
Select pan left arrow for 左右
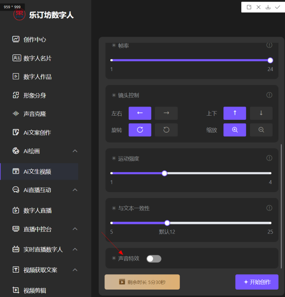click(140, 113)
